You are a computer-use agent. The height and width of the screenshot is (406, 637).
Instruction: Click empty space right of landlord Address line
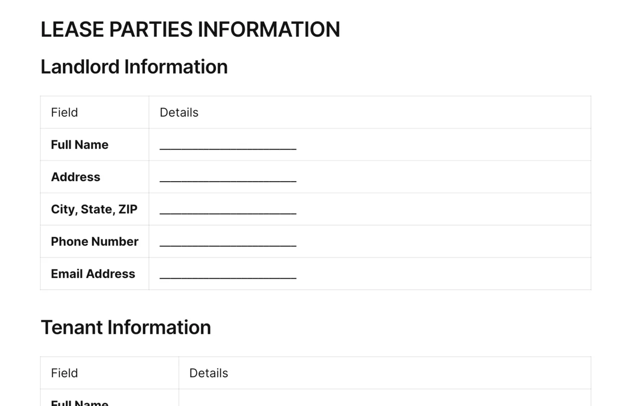point(443,177)
